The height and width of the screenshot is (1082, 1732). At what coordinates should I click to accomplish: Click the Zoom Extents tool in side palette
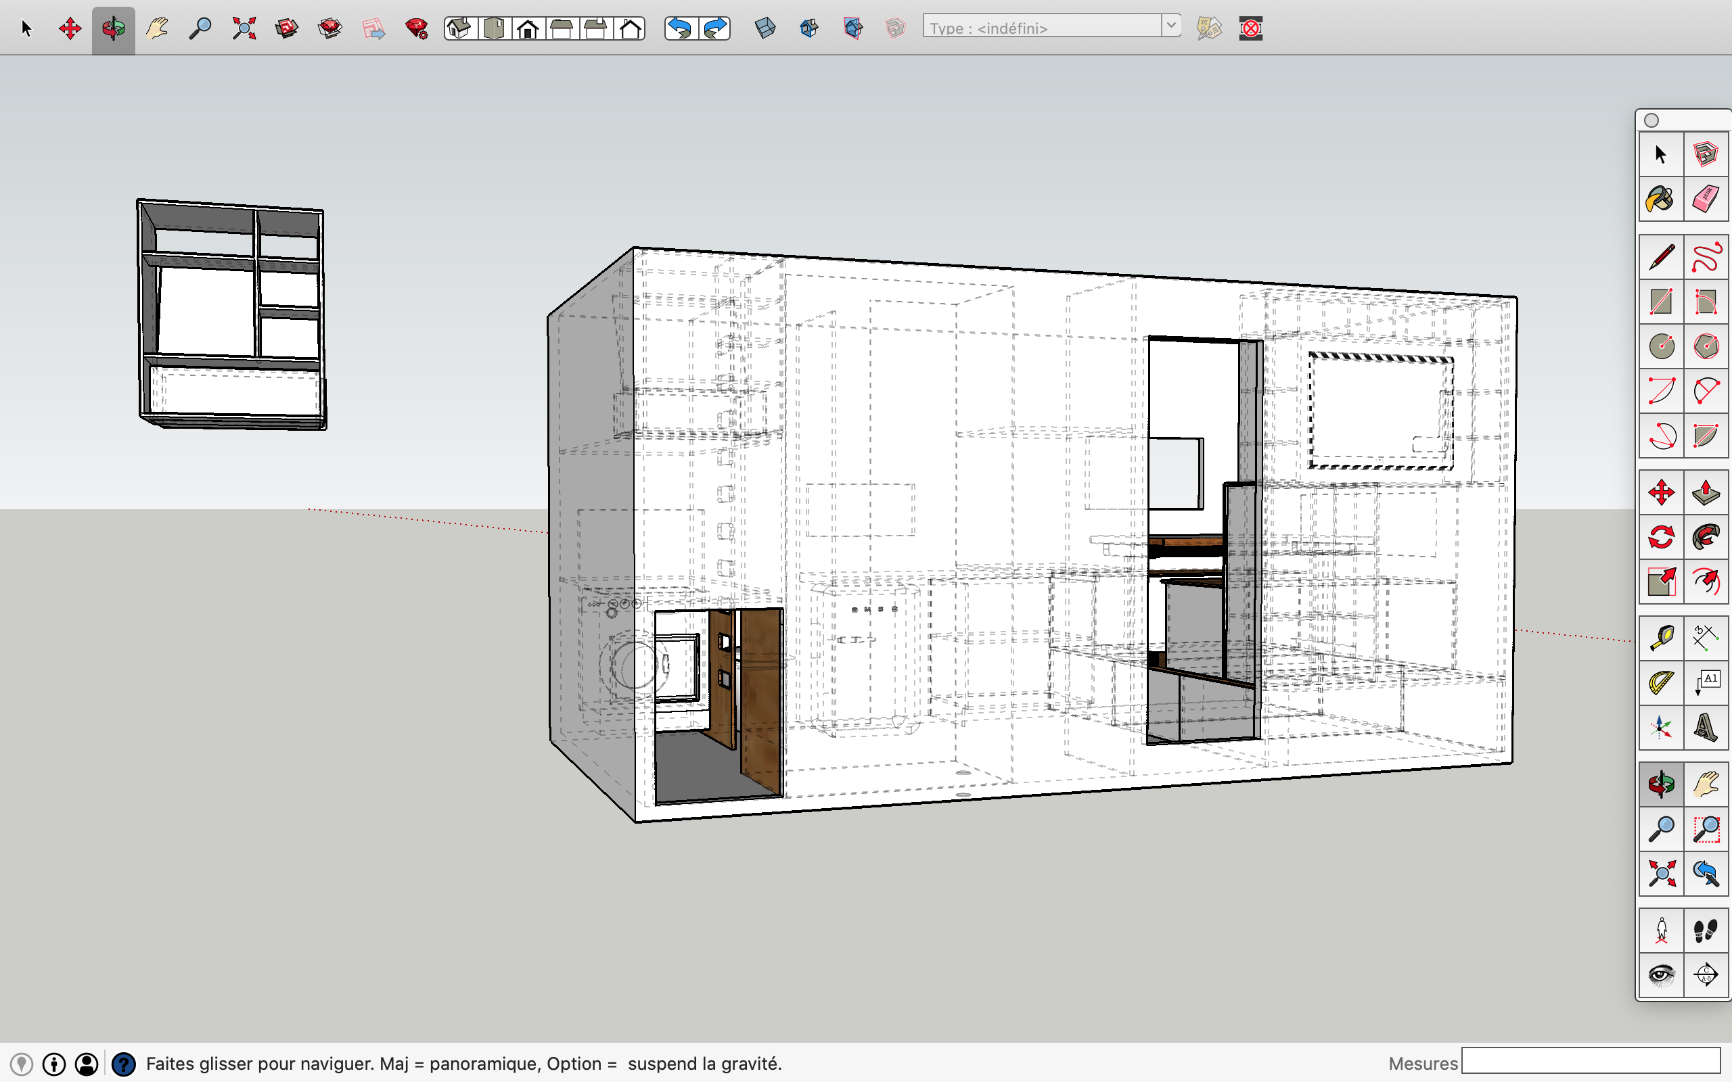point(1660,873)
